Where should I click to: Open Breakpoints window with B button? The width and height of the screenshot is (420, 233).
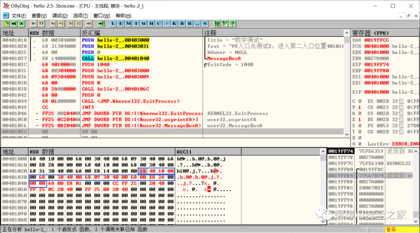(182, 24)
